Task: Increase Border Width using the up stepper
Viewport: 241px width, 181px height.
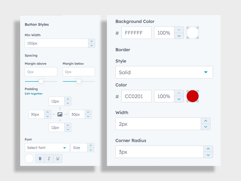Action: [x=206, y=121]
